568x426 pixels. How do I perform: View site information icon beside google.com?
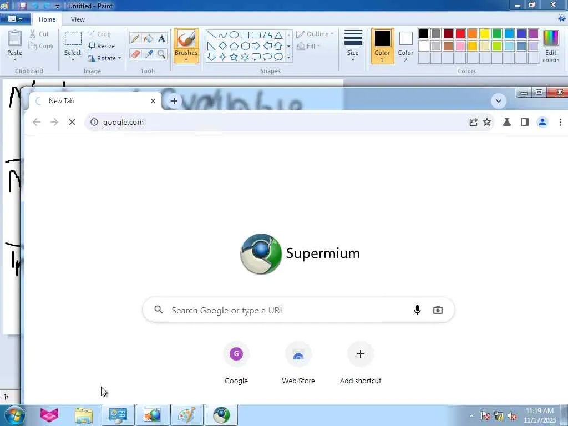click(x=94, y=122)
